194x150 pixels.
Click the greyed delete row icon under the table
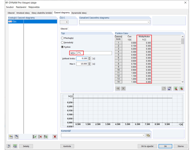[x=123, y=89]
